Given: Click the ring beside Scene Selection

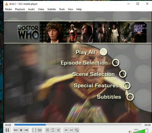Looking at the screenshot, I should 123,74.
